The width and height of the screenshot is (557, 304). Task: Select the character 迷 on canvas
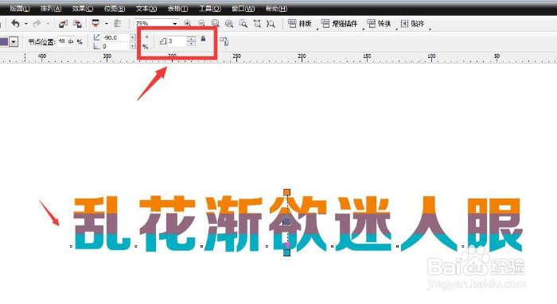point(363,224)
